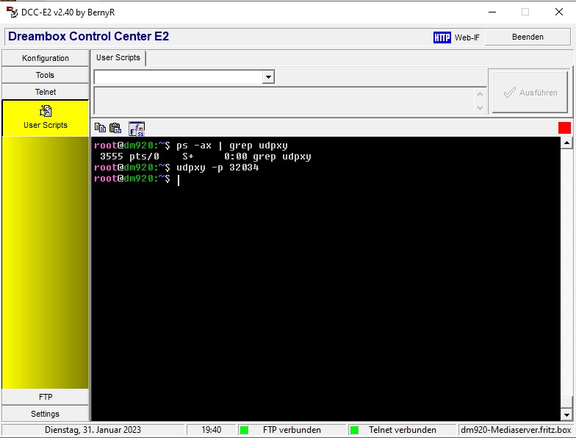Open the Tools section
Viewport: 576px width, 438px height.
click(46, 75)
